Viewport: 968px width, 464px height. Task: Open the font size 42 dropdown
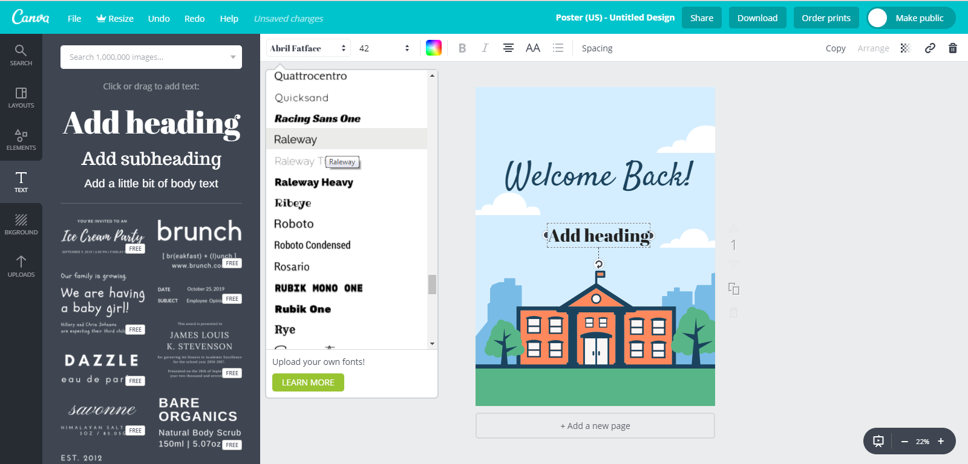point(384,48)
